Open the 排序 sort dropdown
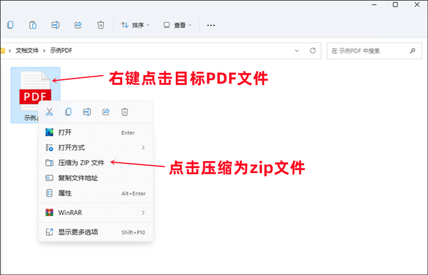The image size is (428, 275). click(135, 25)
